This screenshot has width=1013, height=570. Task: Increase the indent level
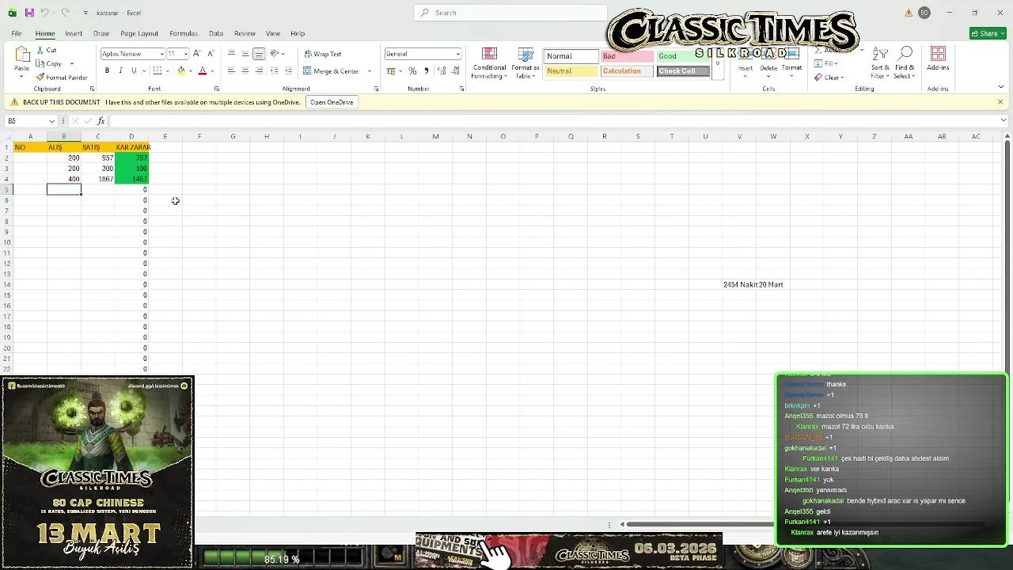[287, 70]
